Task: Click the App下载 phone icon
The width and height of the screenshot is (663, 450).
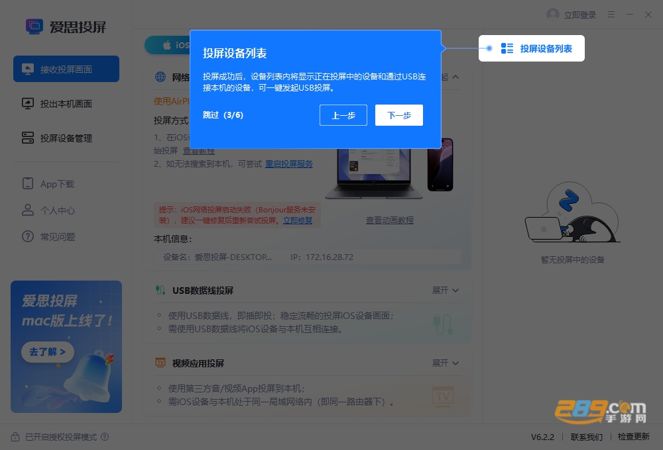Action: [x=28, y=183]
